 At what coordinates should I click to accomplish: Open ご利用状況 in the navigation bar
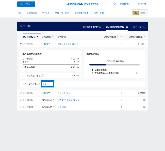[x=31, y=13]
